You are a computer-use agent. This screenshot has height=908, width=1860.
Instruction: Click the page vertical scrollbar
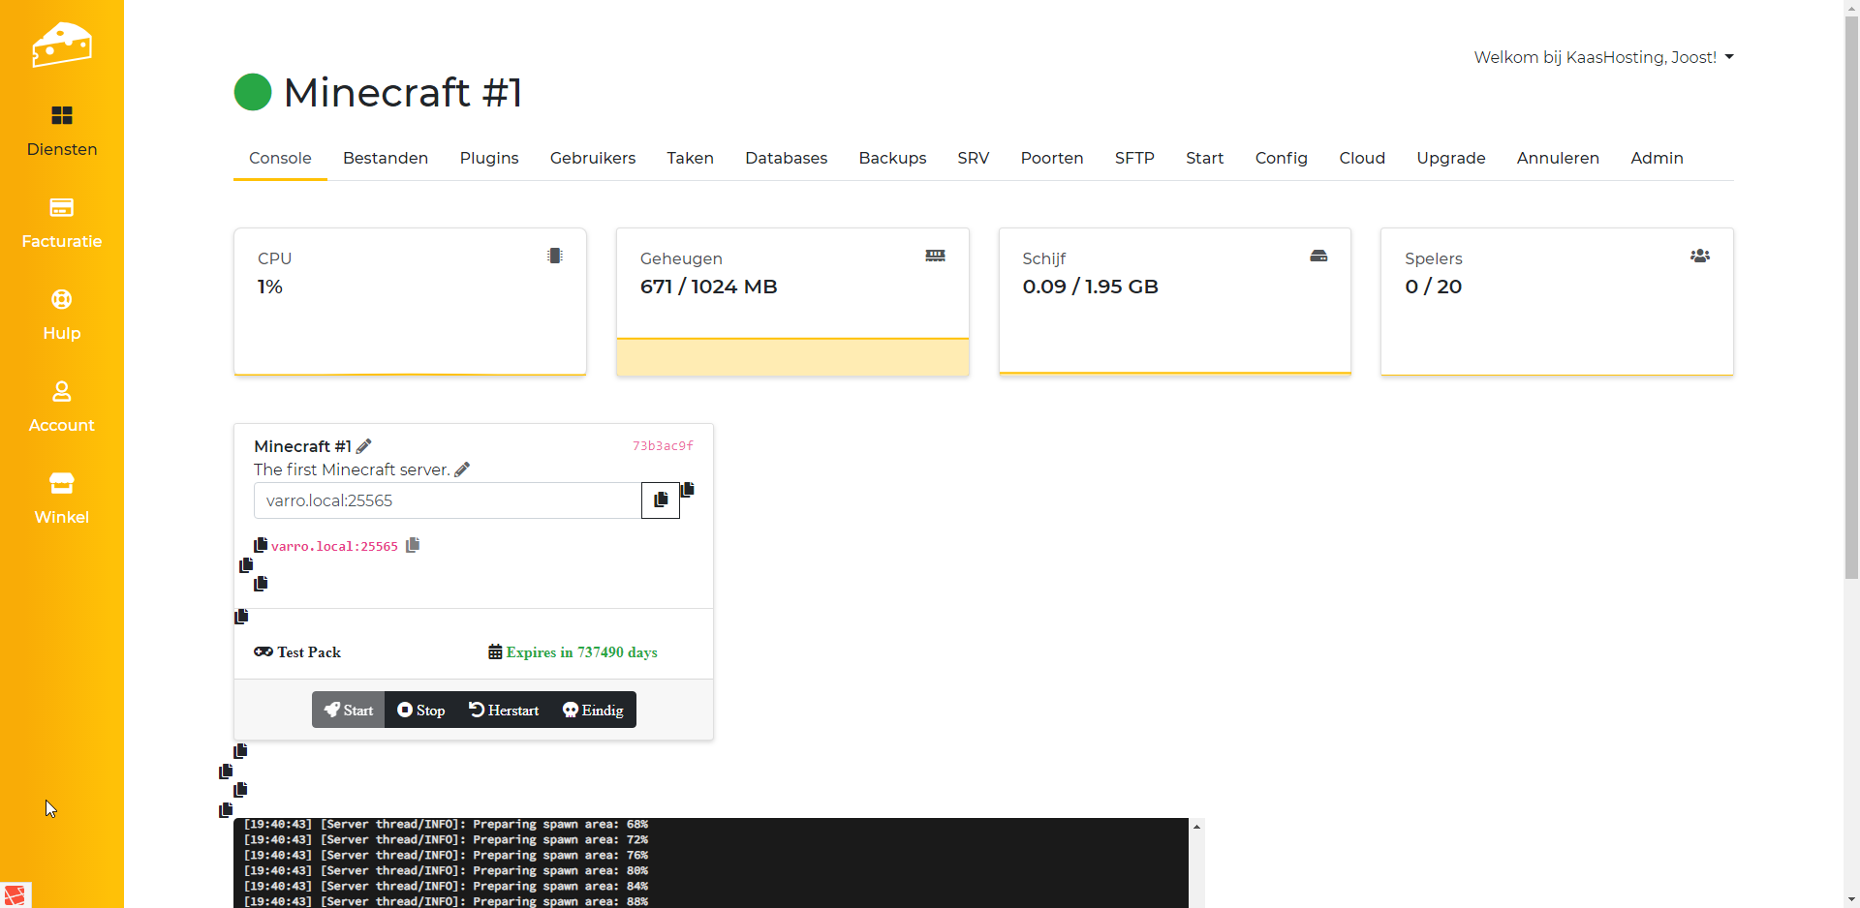(x=1851, y=290)
